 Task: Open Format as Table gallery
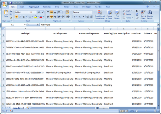pos(109,14)
